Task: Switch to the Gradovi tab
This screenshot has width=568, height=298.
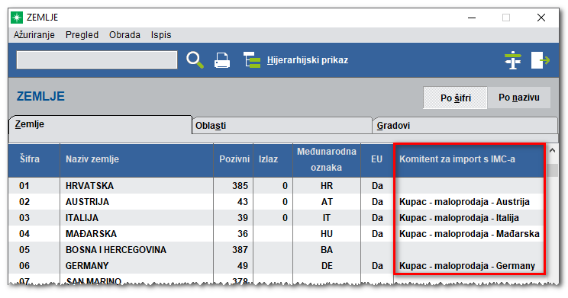Action: tap(465, 126)
